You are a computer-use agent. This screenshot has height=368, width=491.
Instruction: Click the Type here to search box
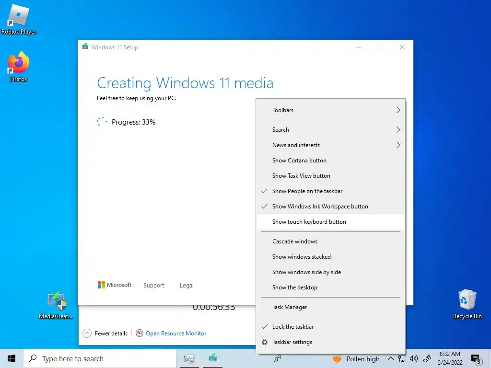(100, 358)
